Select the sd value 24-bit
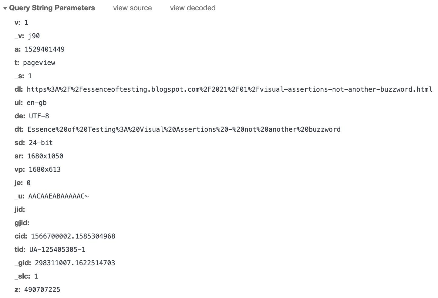The image size is (438, 298). (40, 143)
